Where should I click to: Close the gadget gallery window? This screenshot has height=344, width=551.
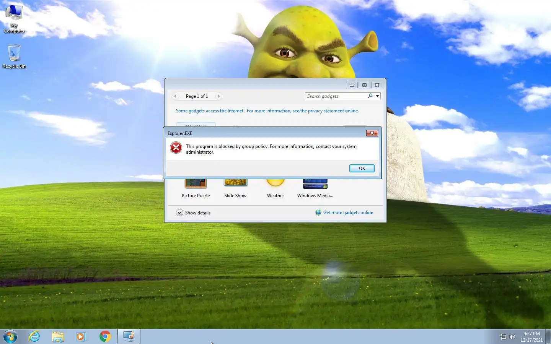[377, 85]
